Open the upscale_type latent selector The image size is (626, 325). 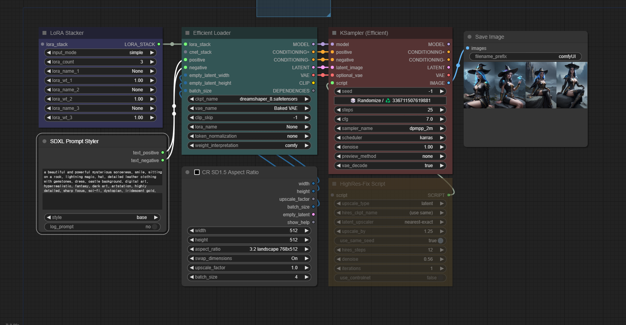pos(390,204)
